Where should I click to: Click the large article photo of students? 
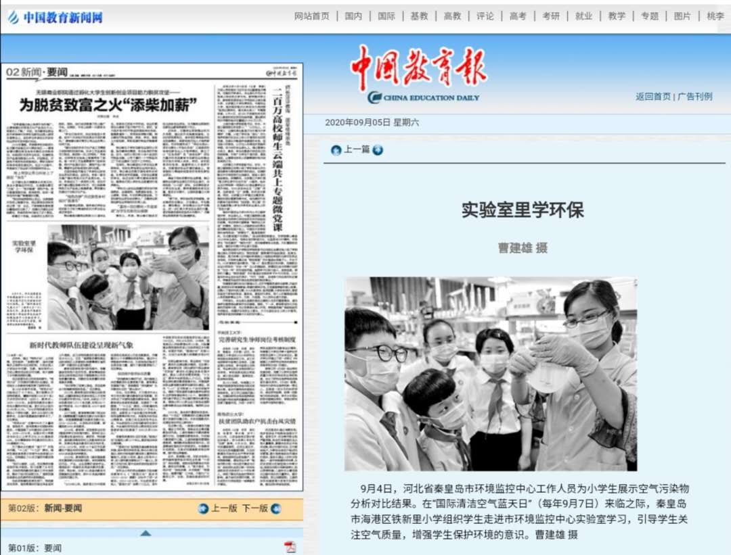(491, 374)
